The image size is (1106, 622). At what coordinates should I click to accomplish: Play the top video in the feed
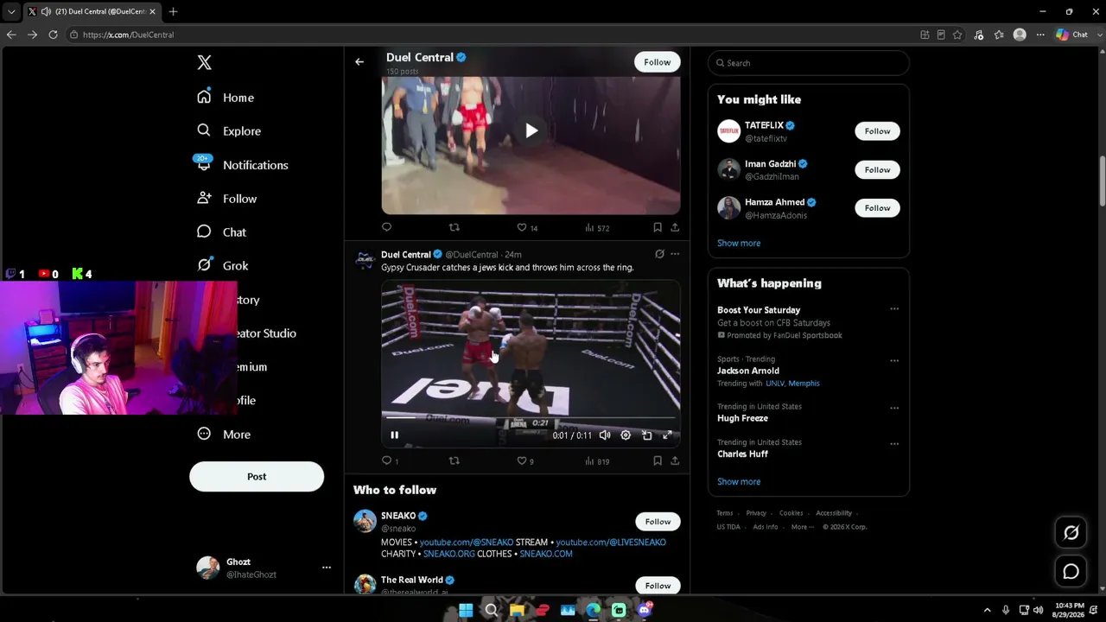pyautogui.click(x=531, y=131)
